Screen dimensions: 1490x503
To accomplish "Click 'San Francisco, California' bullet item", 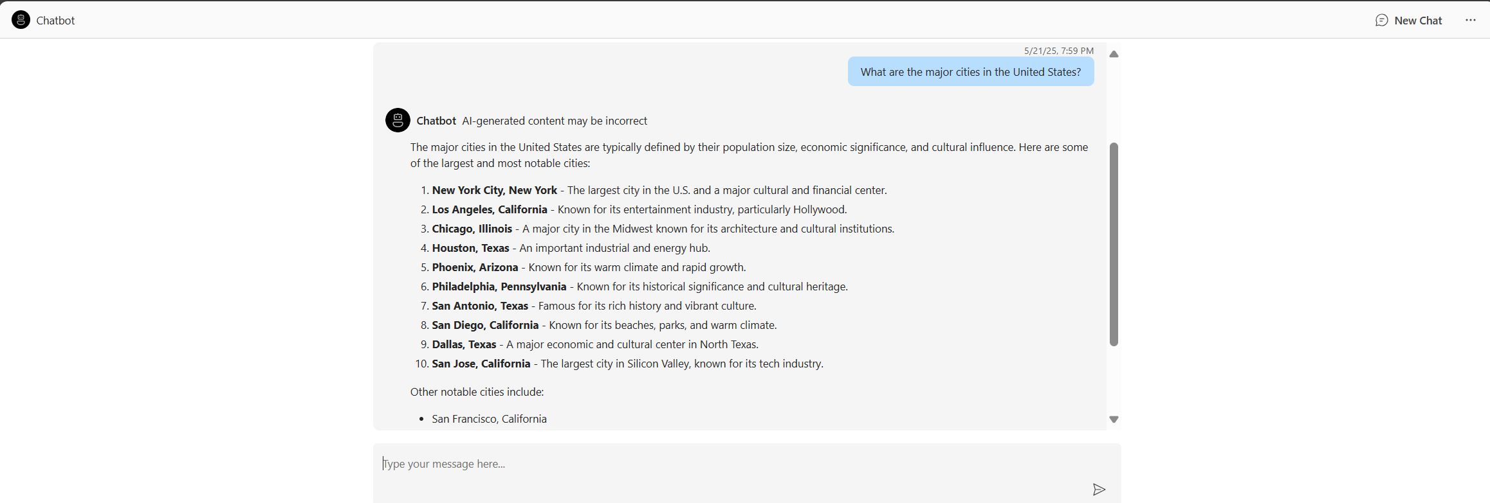I will click(489, 419).
